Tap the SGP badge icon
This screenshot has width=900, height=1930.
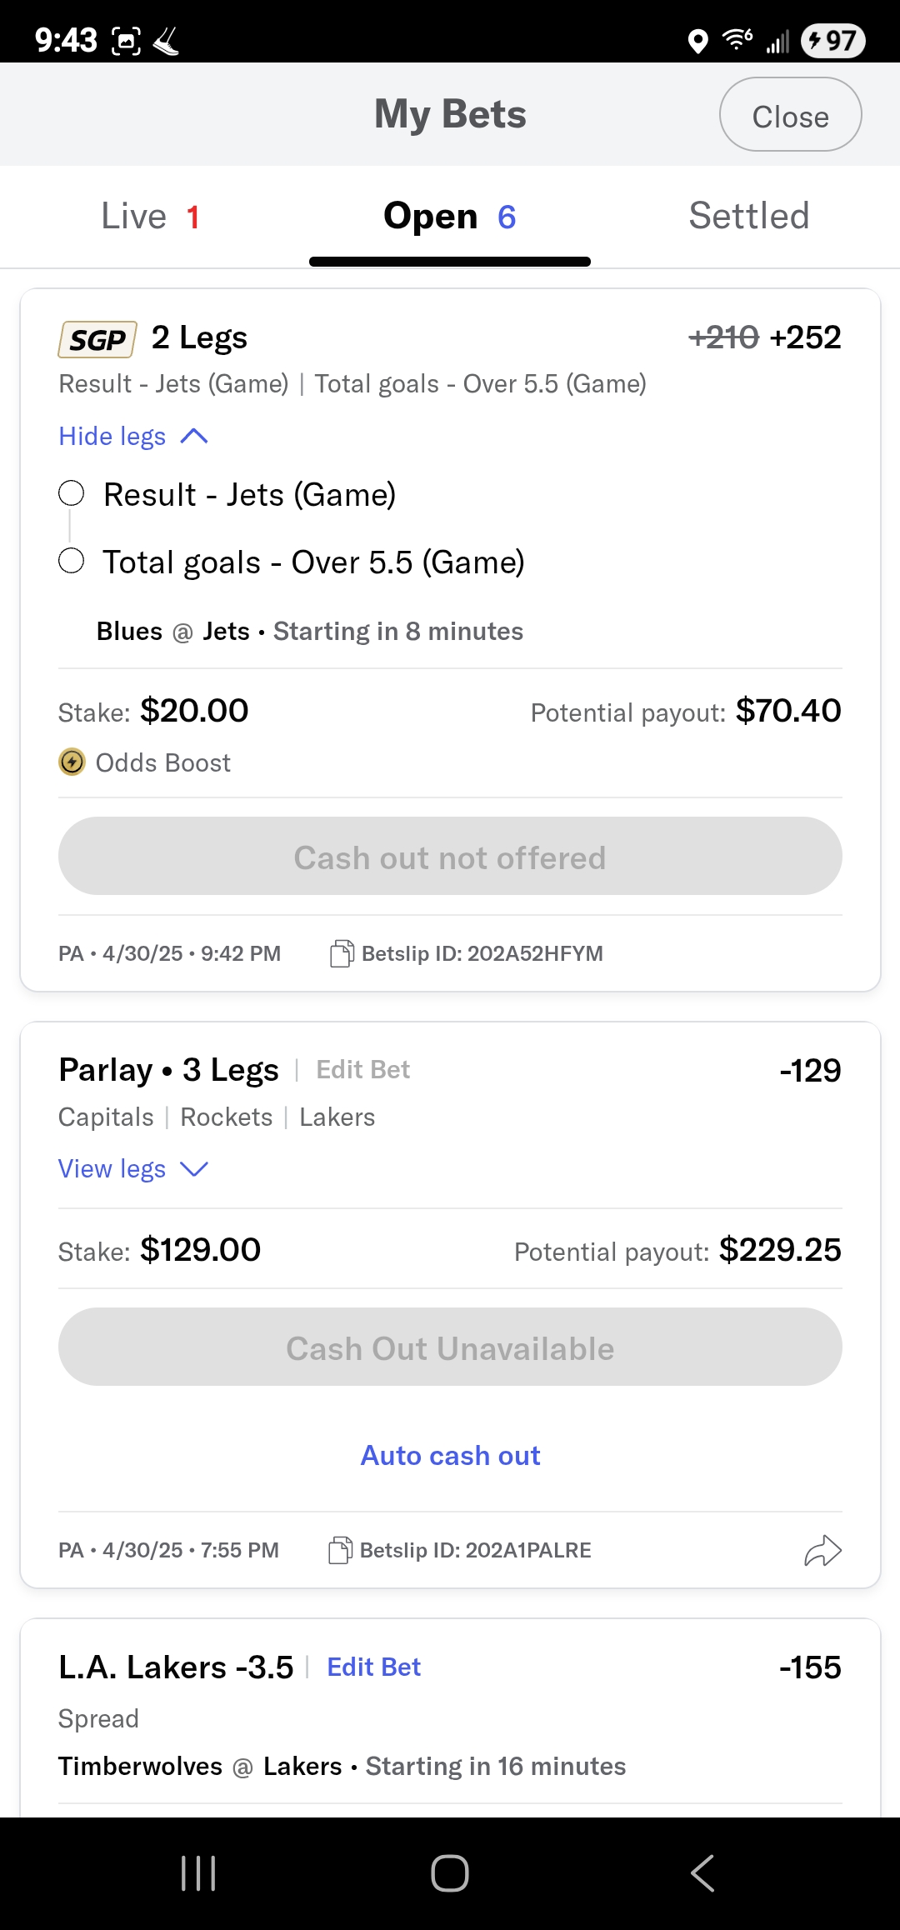coord(97,339)
